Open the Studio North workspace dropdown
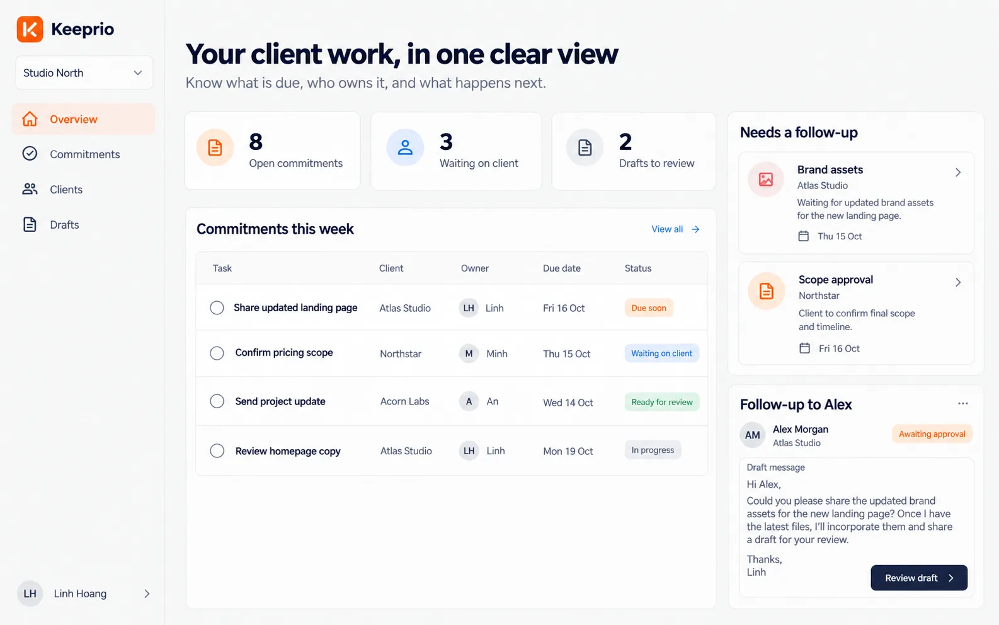 (x=84, y=72)
